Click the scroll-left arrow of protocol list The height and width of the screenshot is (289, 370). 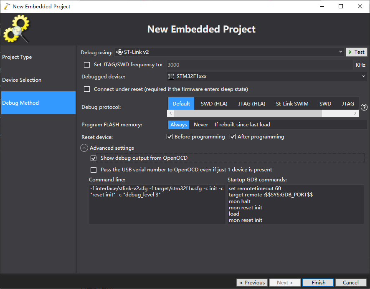click(171, 113)
